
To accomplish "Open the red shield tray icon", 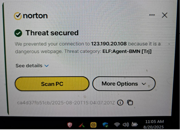I will (70, 125).
